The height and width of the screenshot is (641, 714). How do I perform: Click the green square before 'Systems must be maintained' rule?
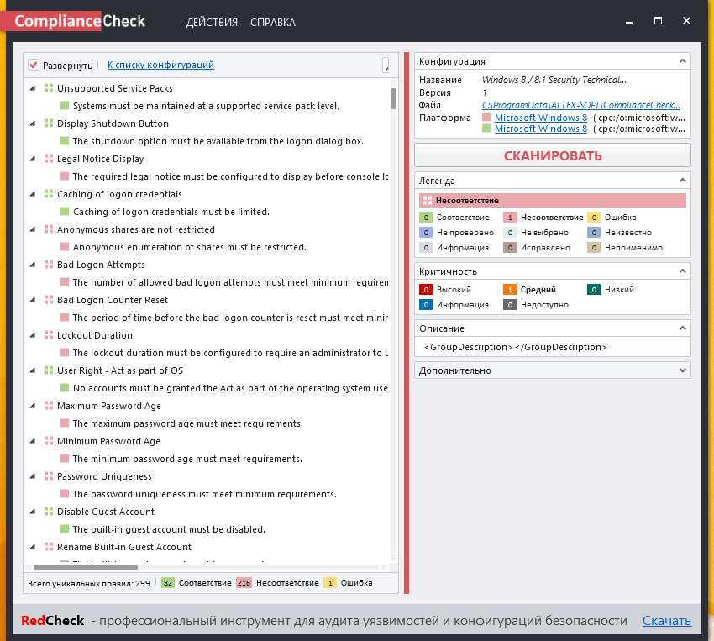point(65,106)
